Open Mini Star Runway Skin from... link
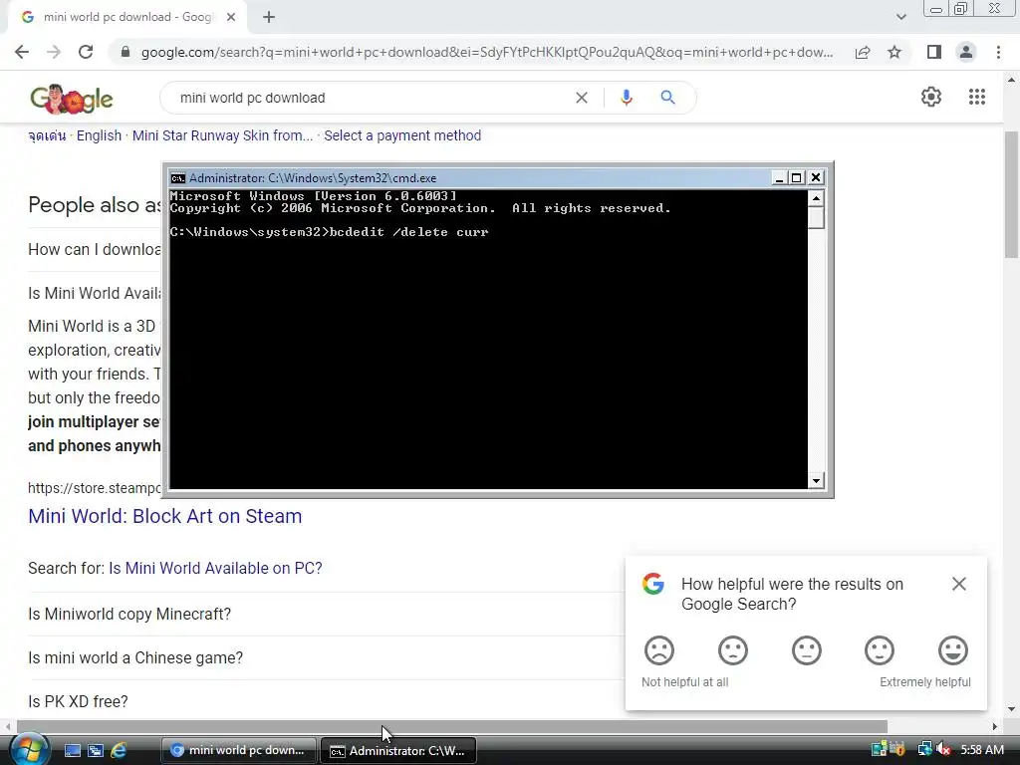Viewport: 1020px width, 765px height. pos(222,135)
